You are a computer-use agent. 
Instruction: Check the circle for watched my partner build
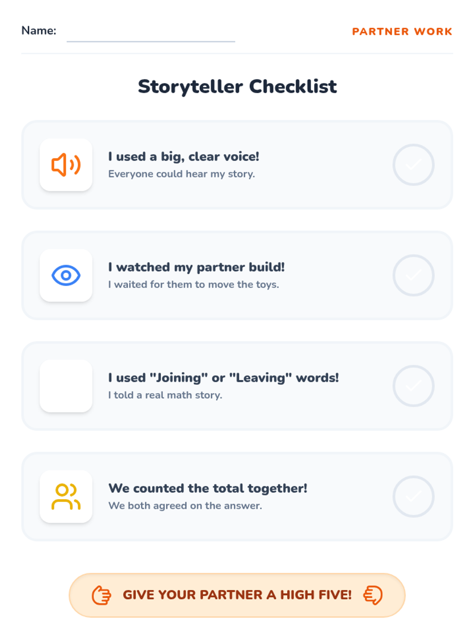coord(413,275)
